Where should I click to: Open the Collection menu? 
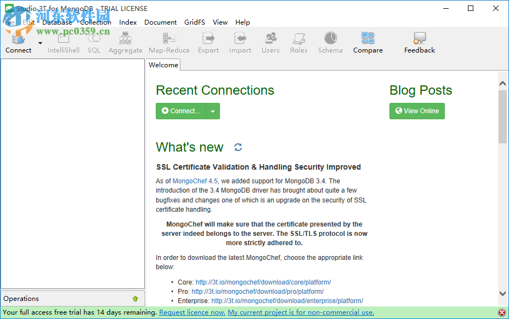coord(95,22)
